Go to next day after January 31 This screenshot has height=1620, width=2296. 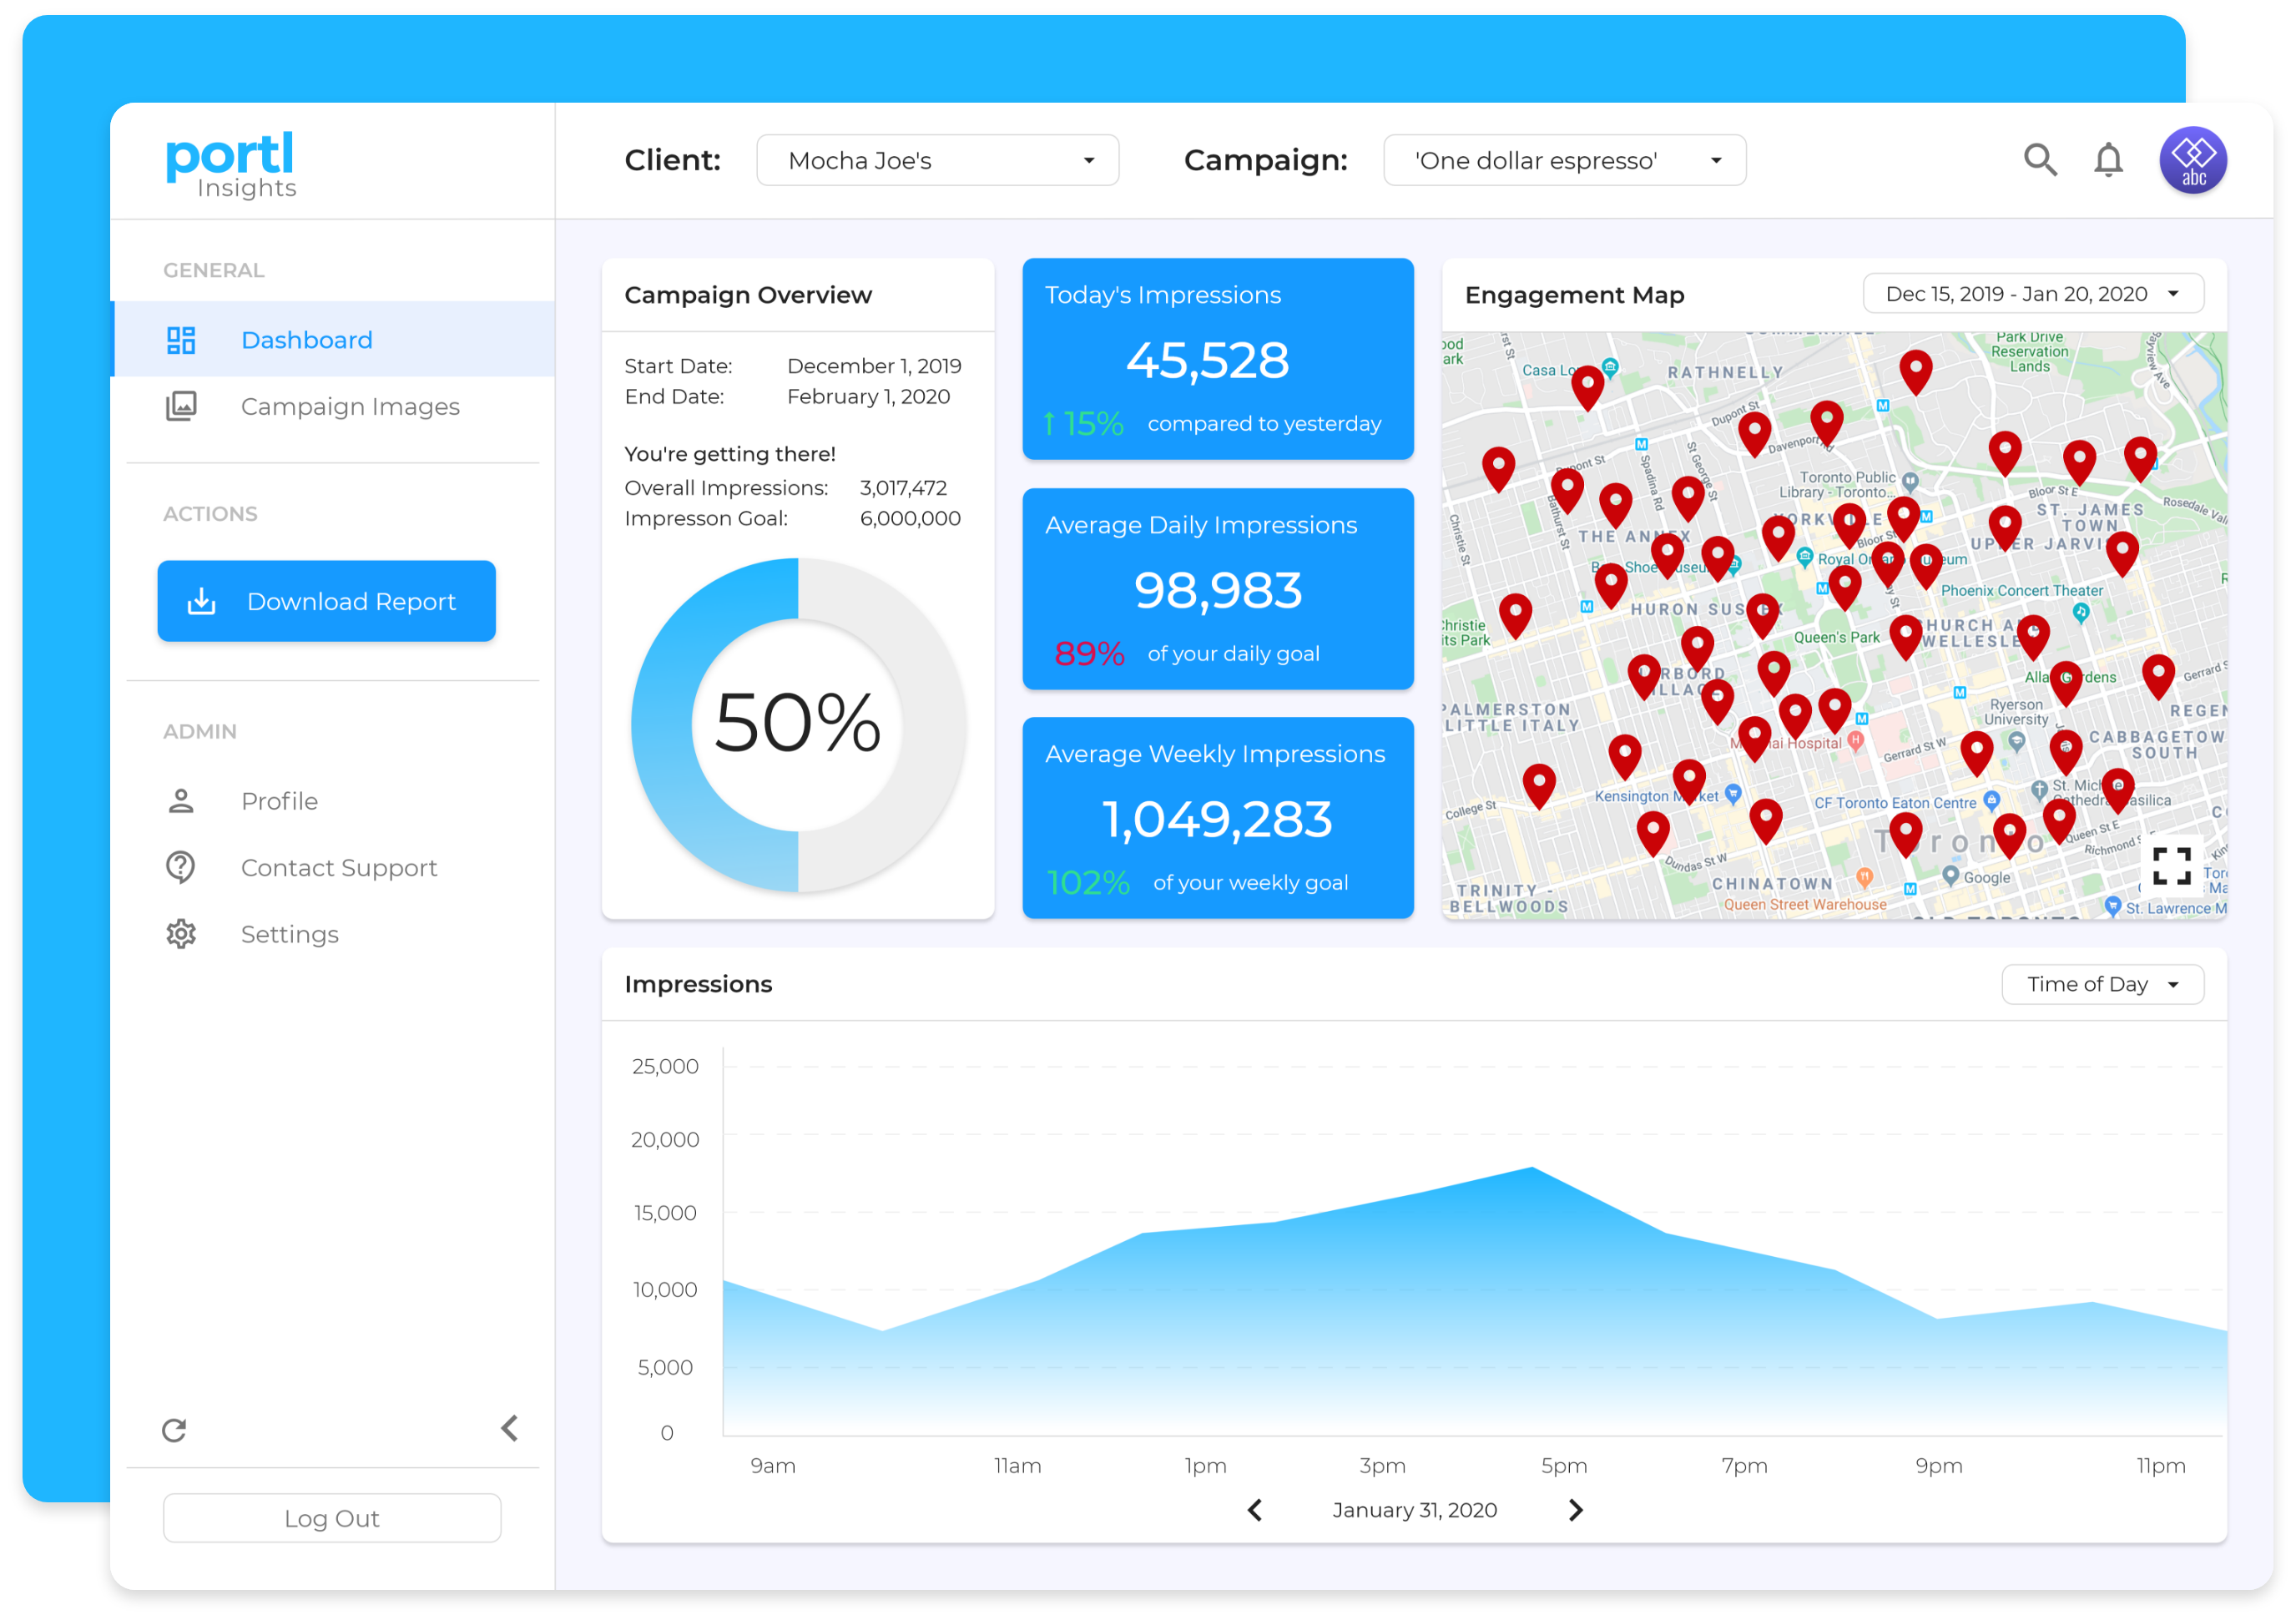click(x=1576, y=1510)
